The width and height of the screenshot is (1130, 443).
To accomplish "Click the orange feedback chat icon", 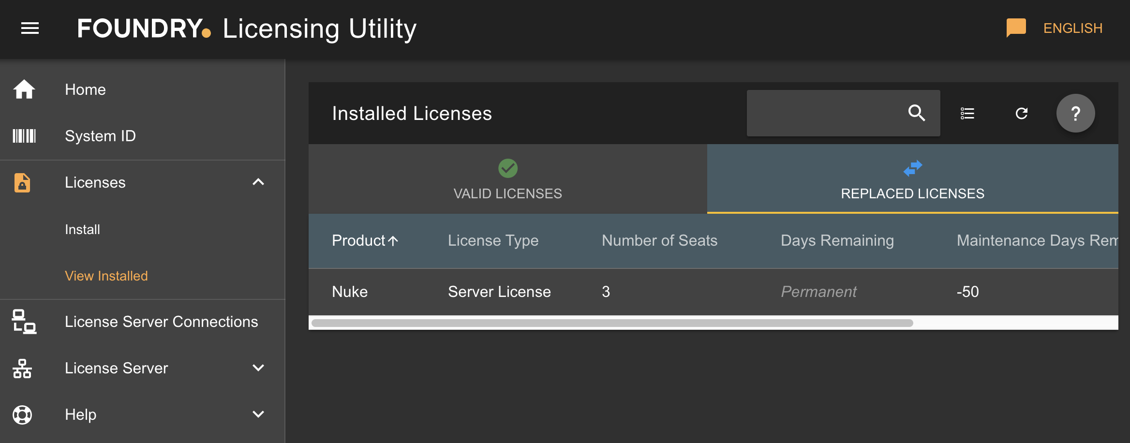I will [x=1016, y=28].
